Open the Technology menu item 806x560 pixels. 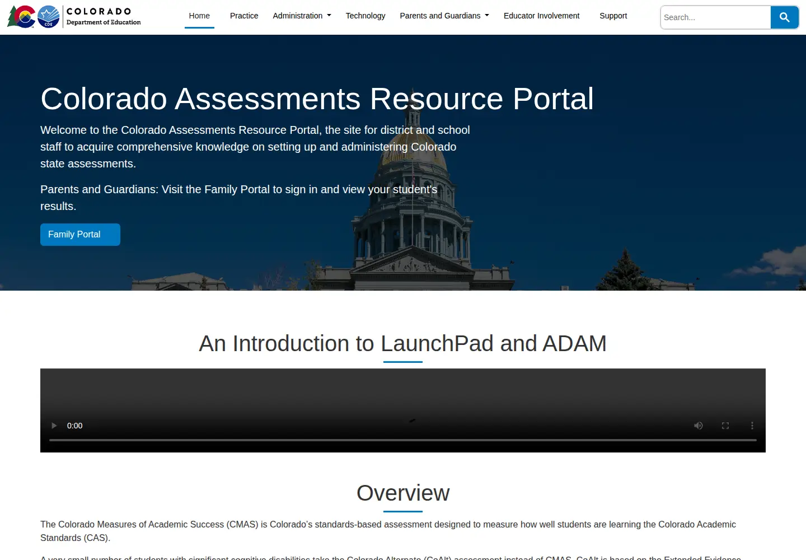[x=365, y=16]
